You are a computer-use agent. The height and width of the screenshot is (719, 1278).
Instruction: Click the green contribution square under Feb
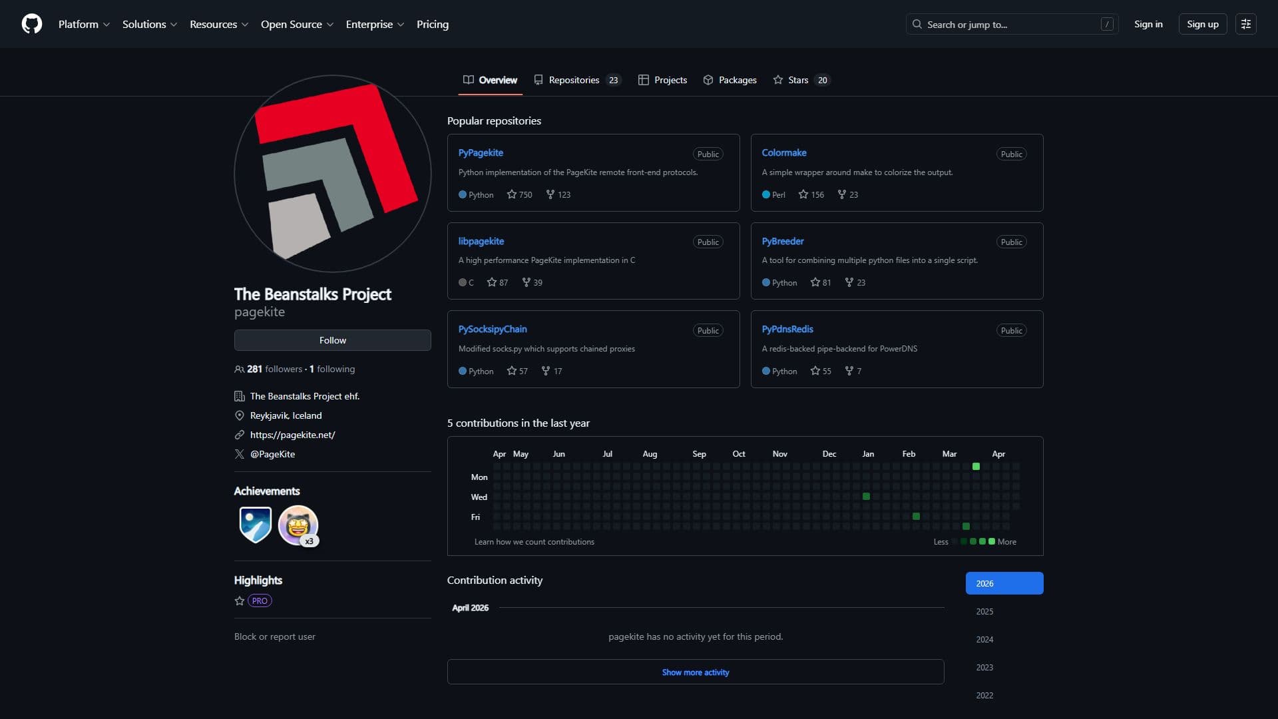pyautogui.click(x=916, y=517)
